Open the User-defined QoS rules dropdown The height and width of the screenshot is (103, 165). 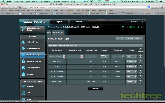pyautogui.click(x=129, y=38)
